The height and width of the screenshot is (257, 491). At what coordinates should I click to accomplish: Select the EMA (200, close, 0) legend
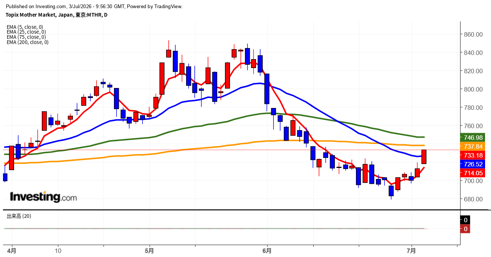pos(27,42)
